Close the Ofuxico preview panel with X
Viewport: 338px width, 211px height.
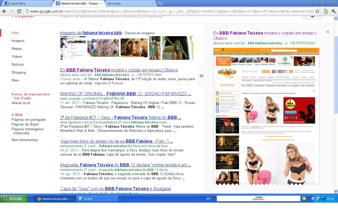click(328, 32)
